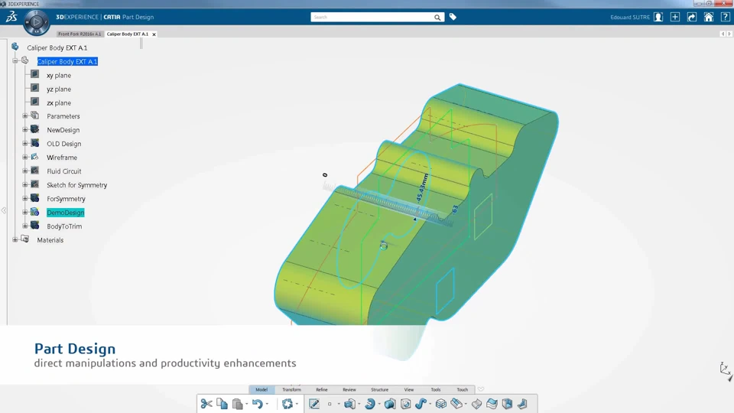Select the Close Surface tool

(x=507, y=404)
